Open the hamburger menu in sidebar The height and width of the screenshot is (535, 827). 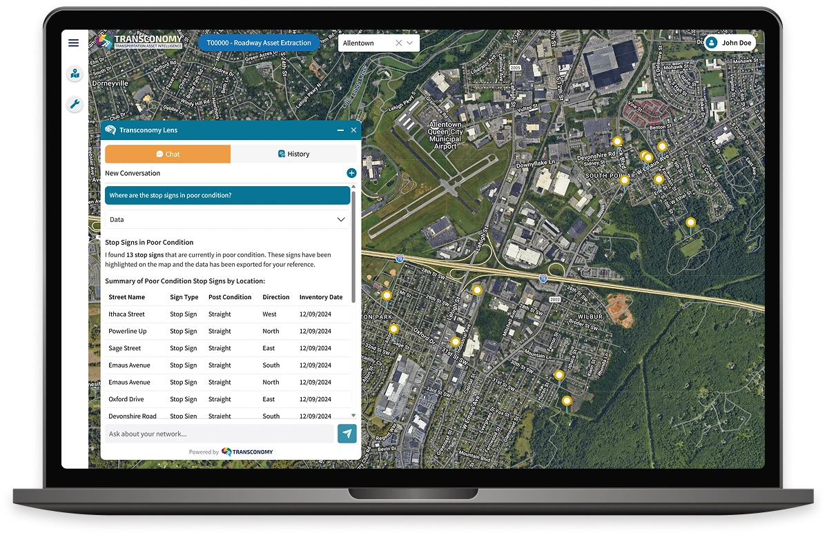point(74,43)
